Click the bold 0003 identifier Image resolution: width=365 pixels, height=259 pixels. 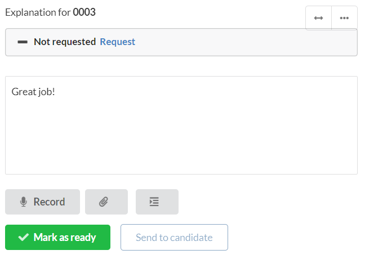coord(84,12)
